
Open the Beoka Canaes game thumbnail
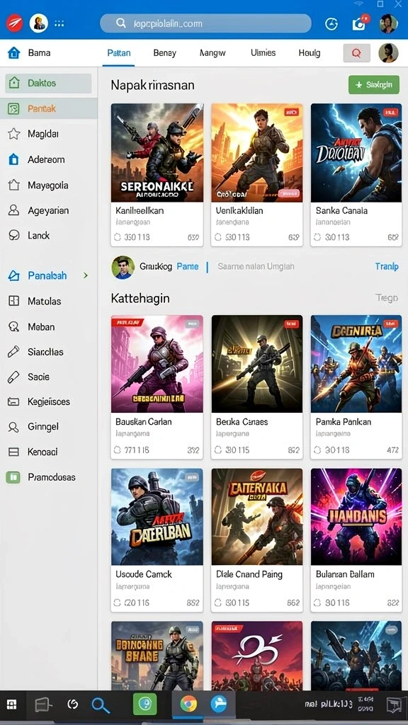[x=257, y=364]
